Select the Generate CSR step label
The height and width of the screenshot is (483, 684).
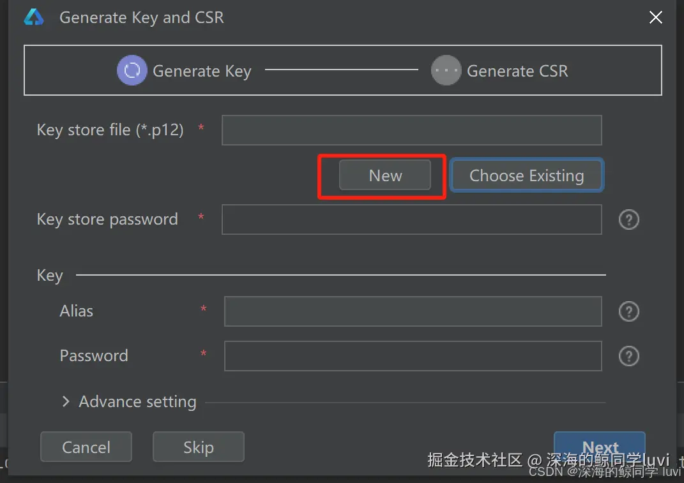tap(517, 71)
